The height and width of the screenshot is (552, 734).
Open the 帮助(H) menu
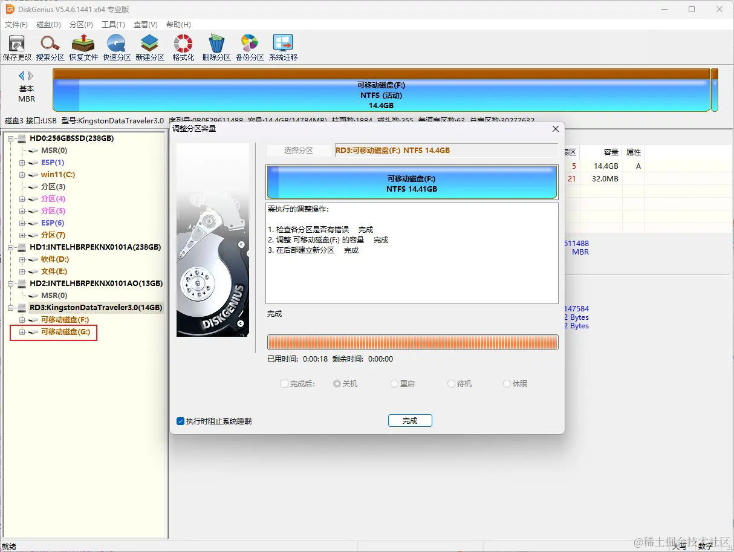(178, 25)
